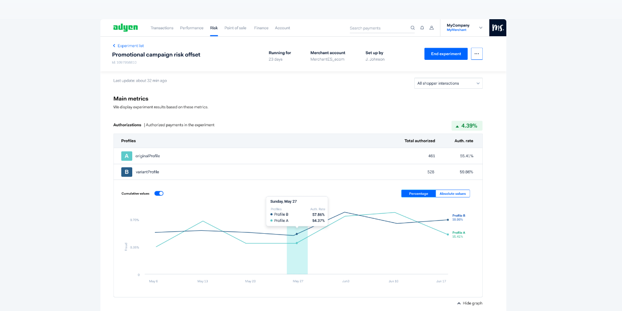The image size is (622, 311).
Task: Click the Search payments field
Action: tap(378, 28)
